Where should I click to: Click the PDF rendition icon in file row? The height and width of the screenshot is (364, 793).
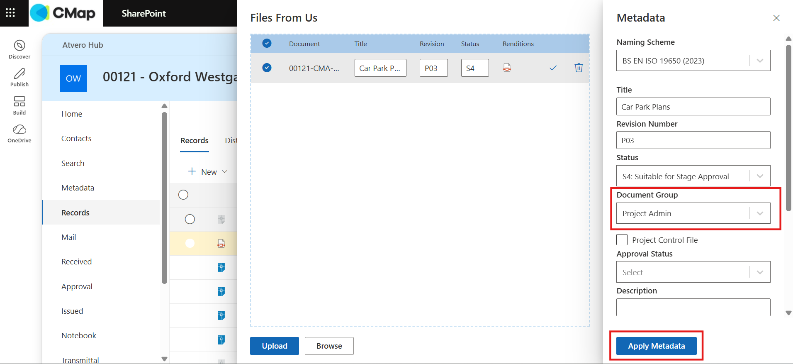507,68
